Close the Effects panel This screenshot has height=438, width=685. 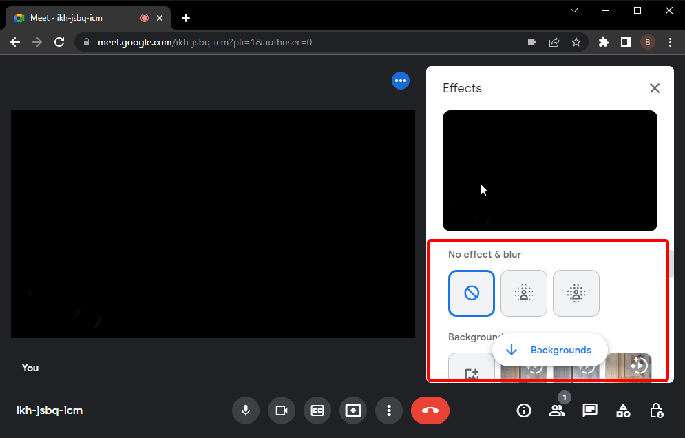pos(655,88)
